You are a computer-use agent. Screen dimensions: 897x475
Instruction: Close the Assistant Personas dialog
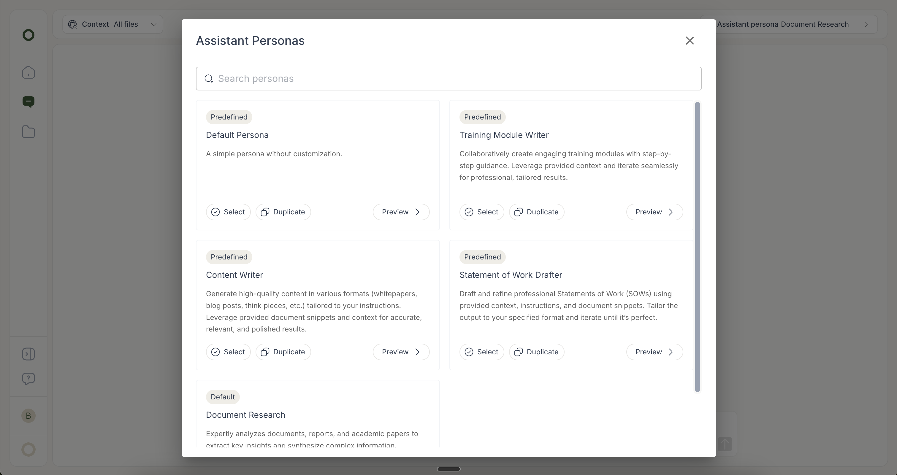[690, 41]
